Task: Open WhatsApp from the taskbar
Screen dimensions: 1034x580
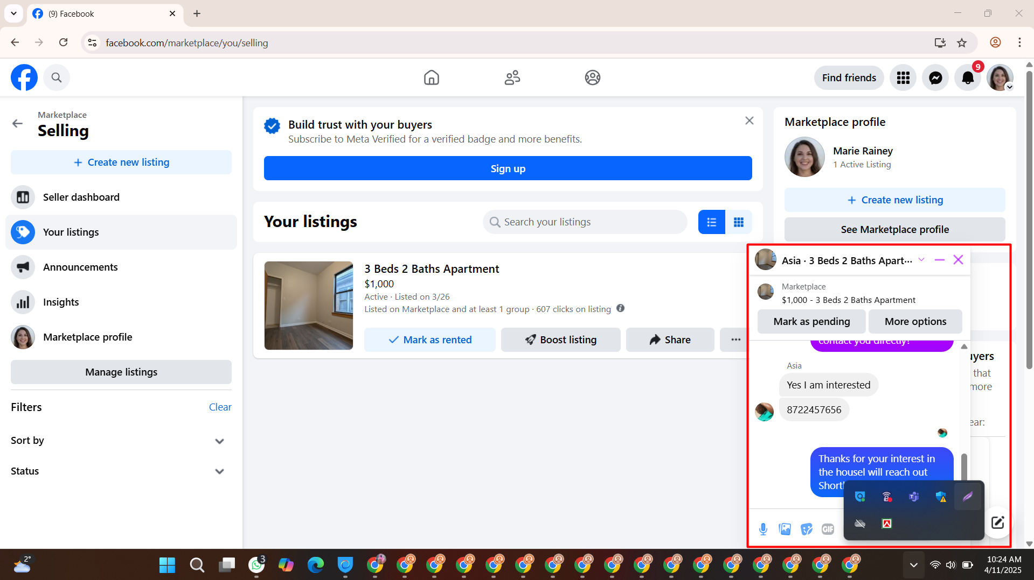Action: point(256,565)
